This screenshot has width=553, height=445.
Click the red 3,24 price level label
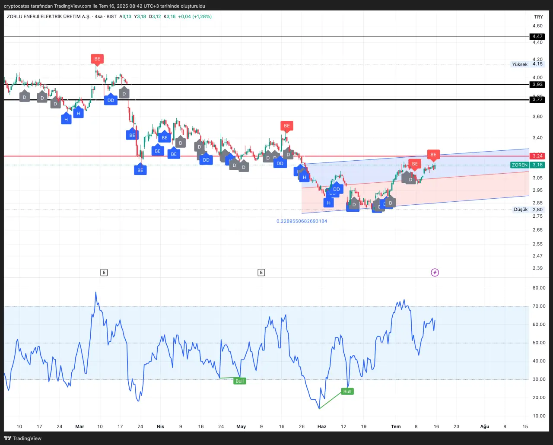pyautogui.click(x=537, y=156)
